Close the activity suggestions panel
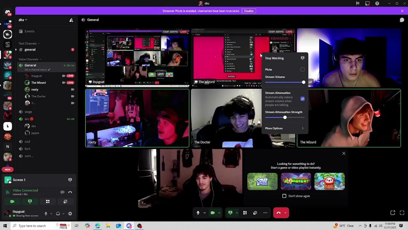The height and width of the screenshot is (230, 408). click(344, 153)
